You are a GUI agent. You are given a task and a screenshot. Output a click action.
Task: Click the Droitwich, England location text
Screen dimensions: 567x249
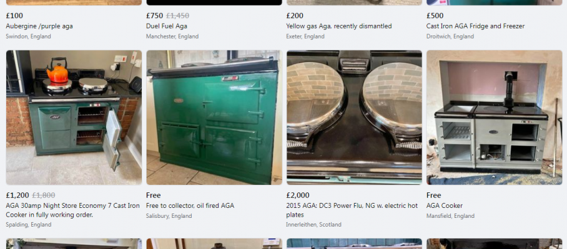click(x=450, y=36)
